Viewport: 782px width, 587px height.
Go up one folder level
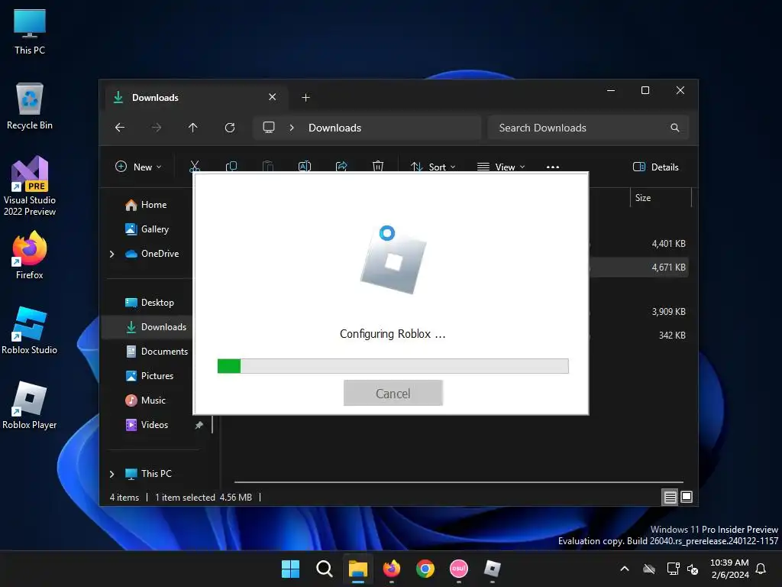193,128
